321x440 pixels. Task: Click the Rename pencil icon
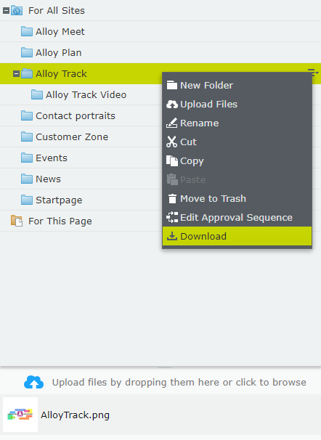tap(171, 123)
